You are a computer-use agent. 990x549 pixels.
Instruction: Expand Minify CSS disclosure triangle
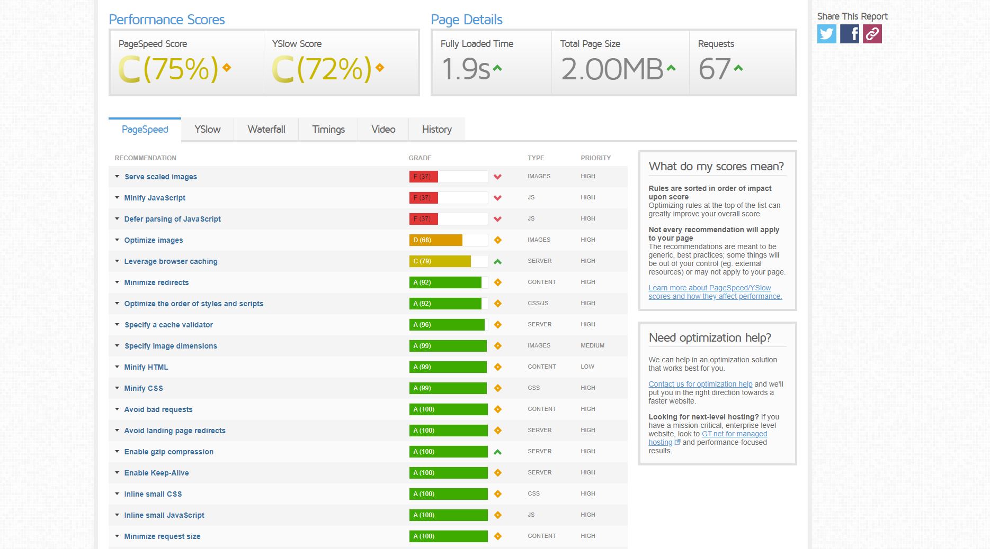pos(117,388)
